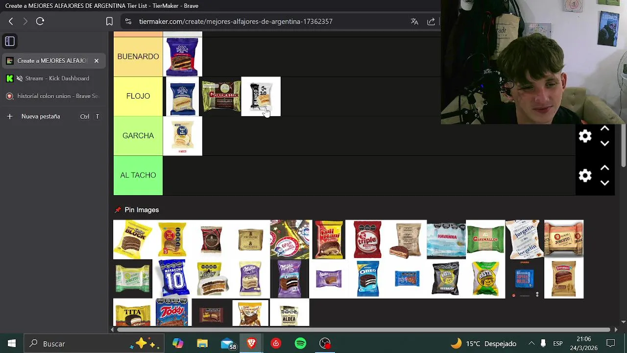This screenshot has width=627, height=353.
Task: Pick the green Jorgito alfajor image
Action: [133, 278]
